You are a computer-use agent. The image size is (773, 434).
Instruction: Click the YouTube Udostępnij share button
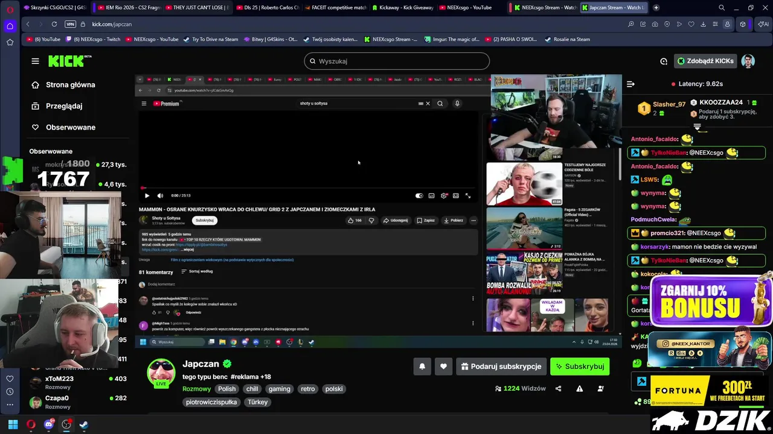[x=396, y=220]
